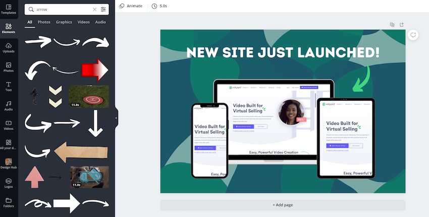Click the Animate button

pyautogui.click(x=131, y=6)
